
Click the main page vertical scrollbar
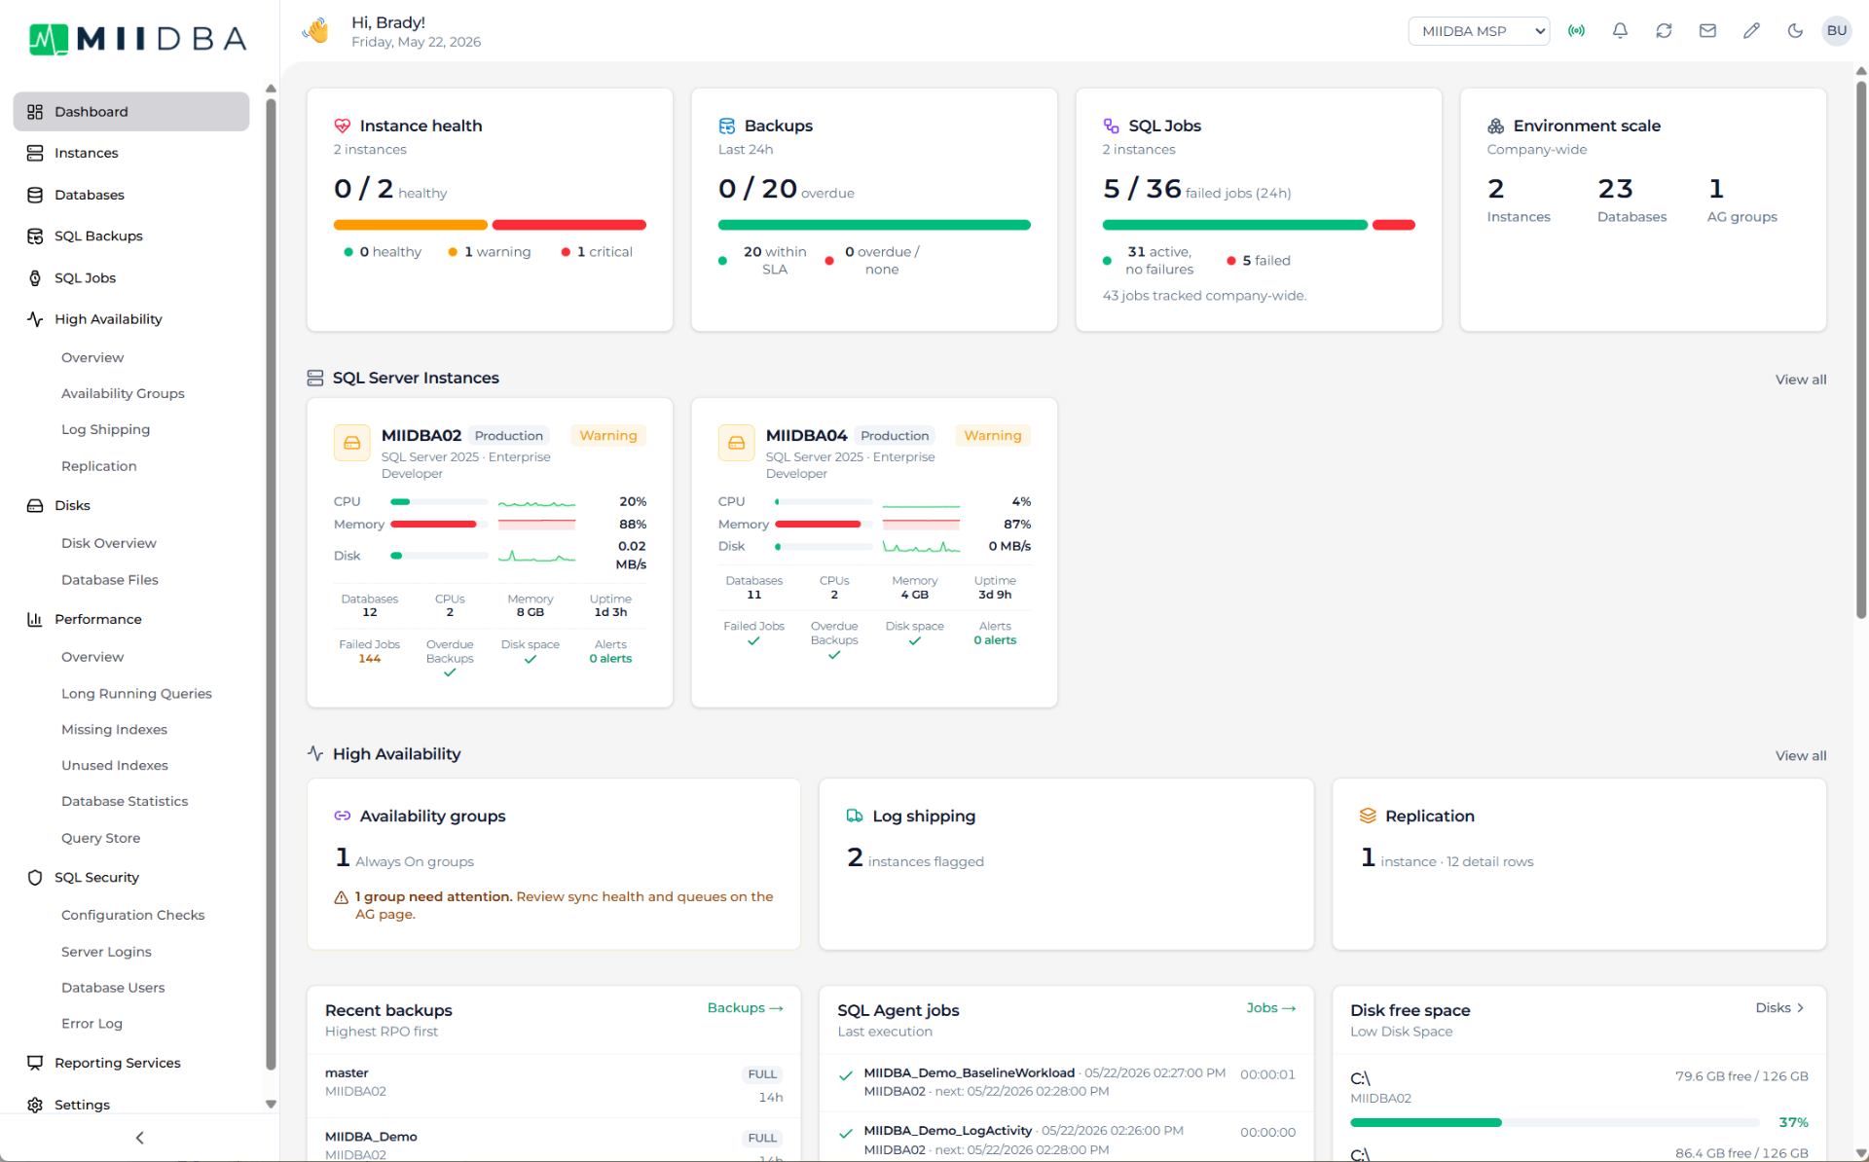1860,350
